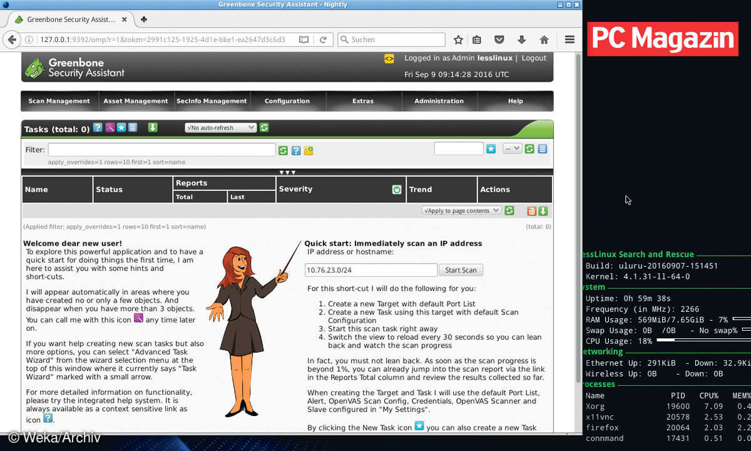The image size is (751, 451).
Task: Click yellow feed status icon beside login info
Action: 389,58
